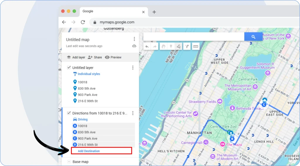The width and height of the screenshot is (300, 166).
Task: Open the Directions layer options menu
Action: (x=133, y=113)
